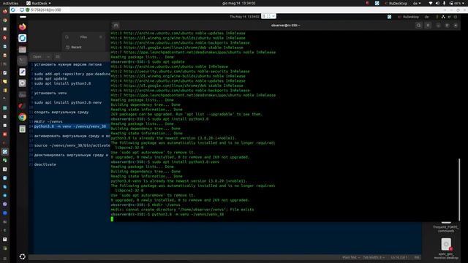Screen dimensions: 468x263
Task: Click the terminal new tab icon
Action: tap(116, 26)
